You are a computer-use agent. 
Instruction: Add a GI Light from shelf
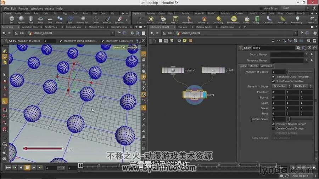[x=257, y=20]
